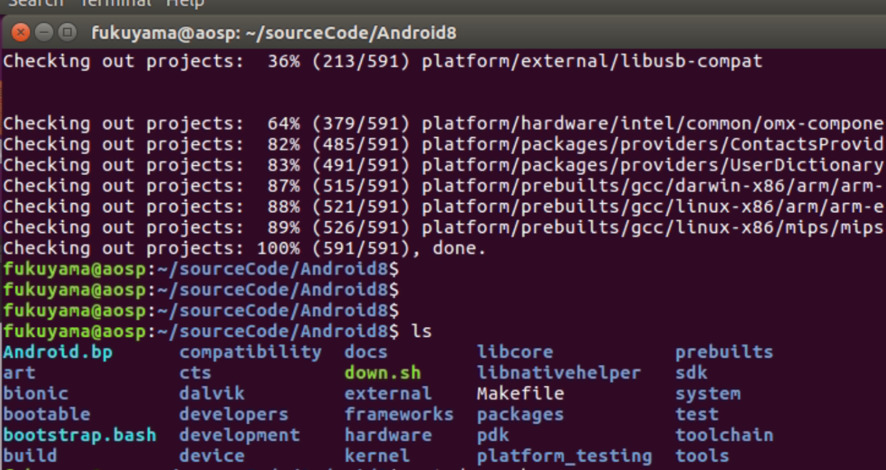Open the Terminal menu
This screenshot has height=470, width=886.
tap(116, 3)
